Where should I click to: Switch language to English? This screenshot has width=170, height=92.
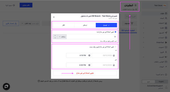161,82
